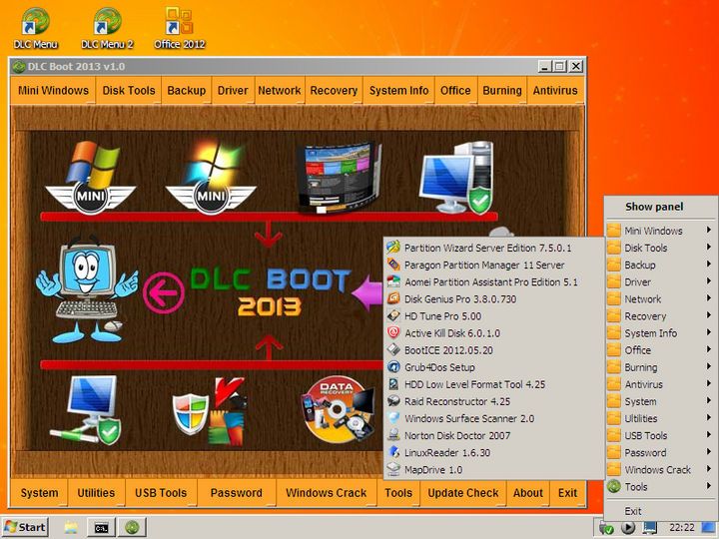Expand Backup submenu in tray menu
Image resolution: width=719 pixels, height=539 pixels.
pyautogui.click(x=660, y=265)
